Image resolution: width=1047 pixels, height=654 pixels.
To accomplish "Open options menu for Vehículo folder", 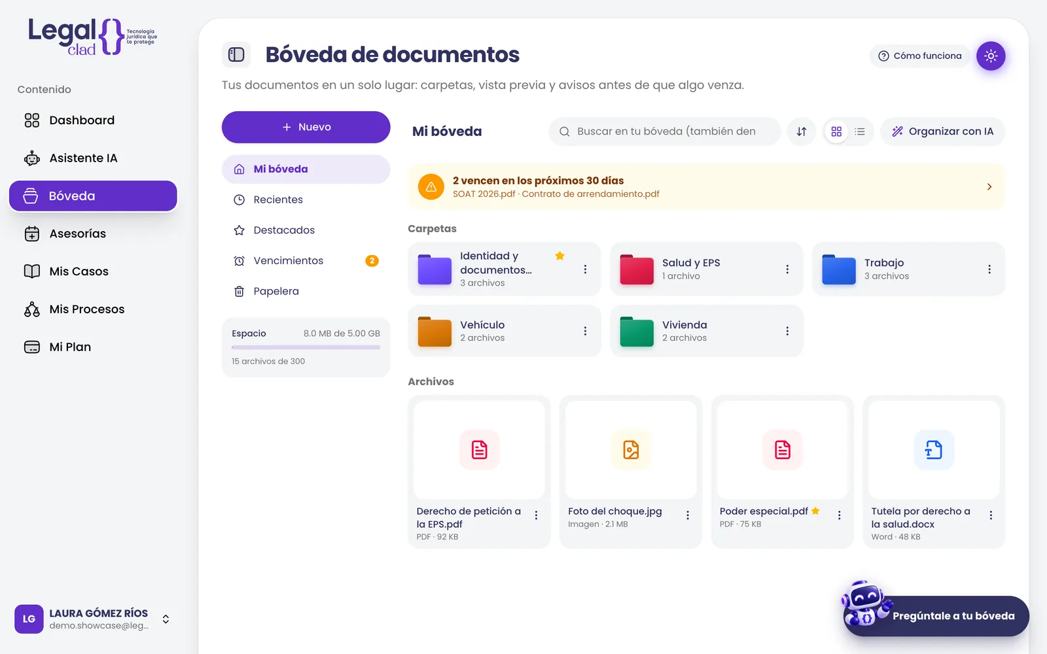I will click(585, 332).
